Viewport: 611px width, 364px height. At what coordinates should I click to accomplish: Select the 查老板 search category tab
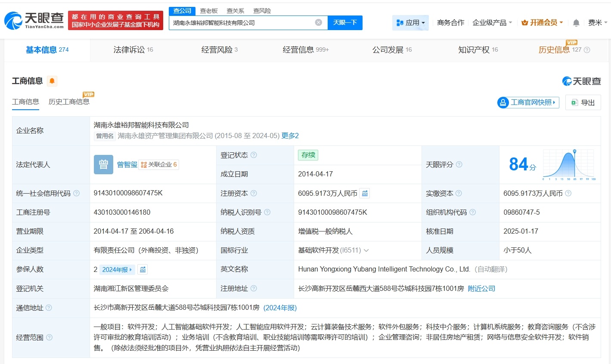(x=208, y=10)
